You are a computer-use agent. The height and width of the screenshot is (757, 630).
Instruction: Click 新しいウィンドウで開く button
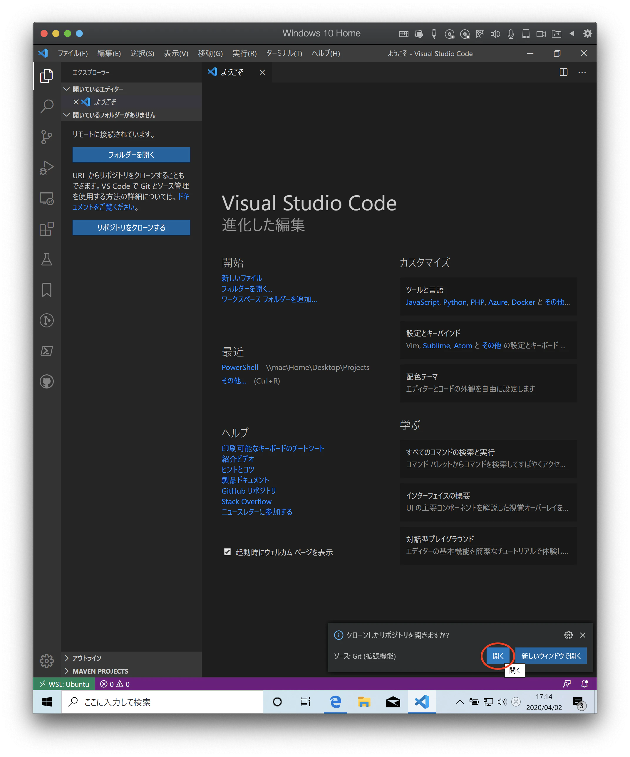pos(551,656)
